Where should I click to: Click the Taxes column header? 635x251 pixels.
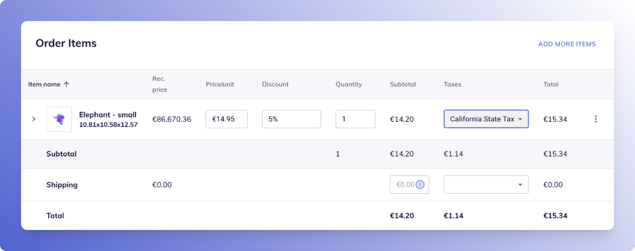point(452,84)
